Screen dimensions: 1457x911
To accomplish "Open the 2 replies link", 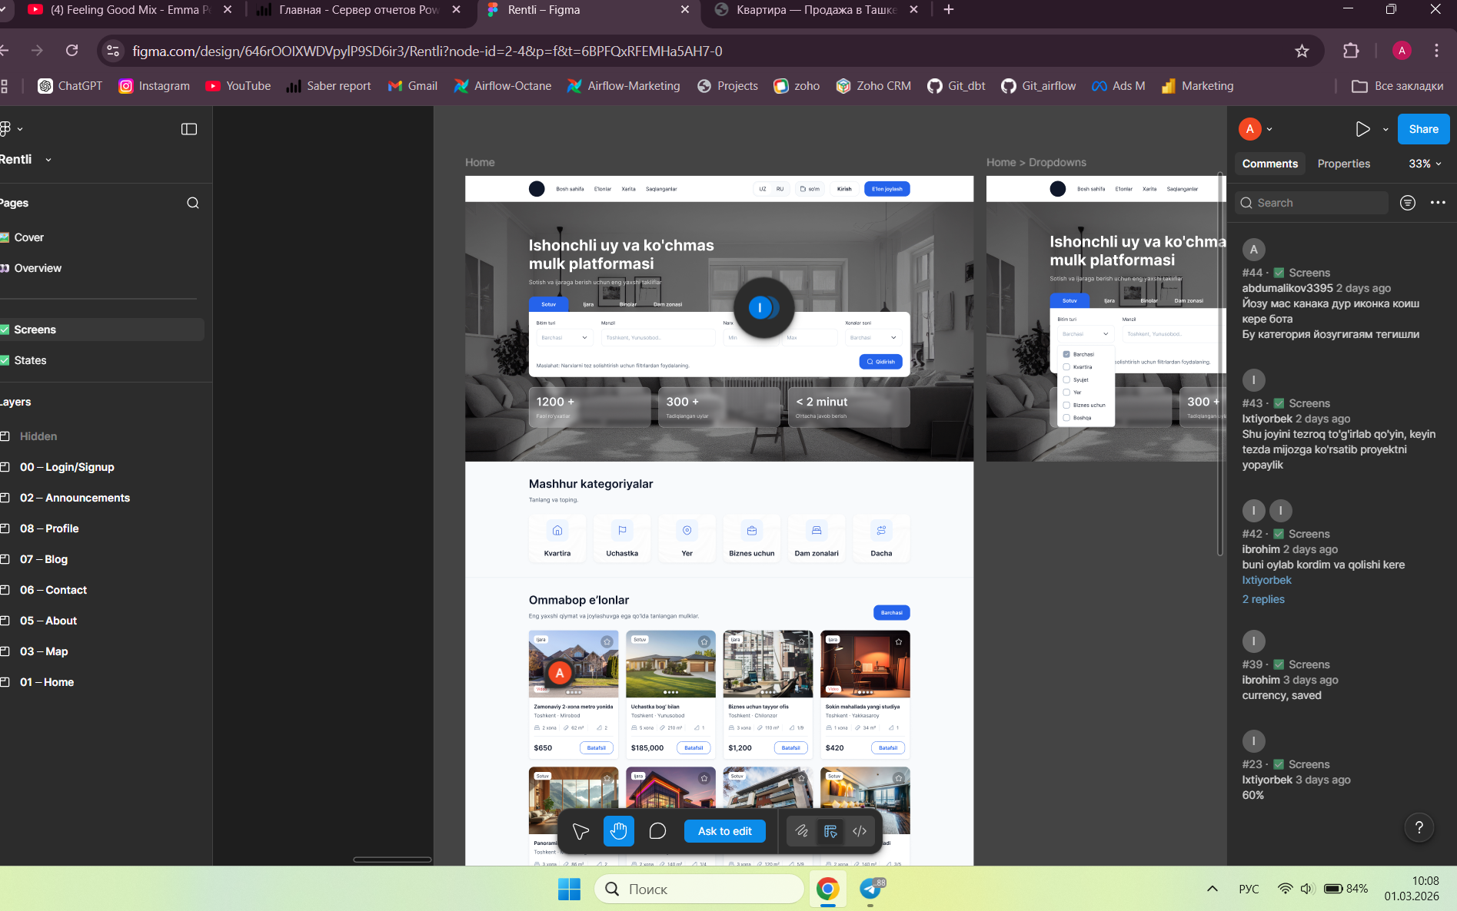I will [x=1263, y=599].
